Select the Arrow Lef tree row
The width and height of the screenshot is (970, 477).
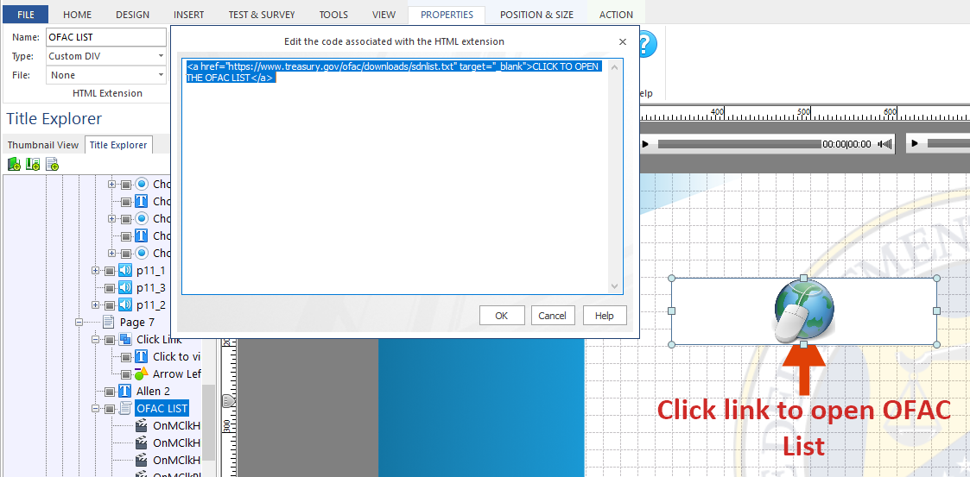pyautogui.click(x=177, y=373)
